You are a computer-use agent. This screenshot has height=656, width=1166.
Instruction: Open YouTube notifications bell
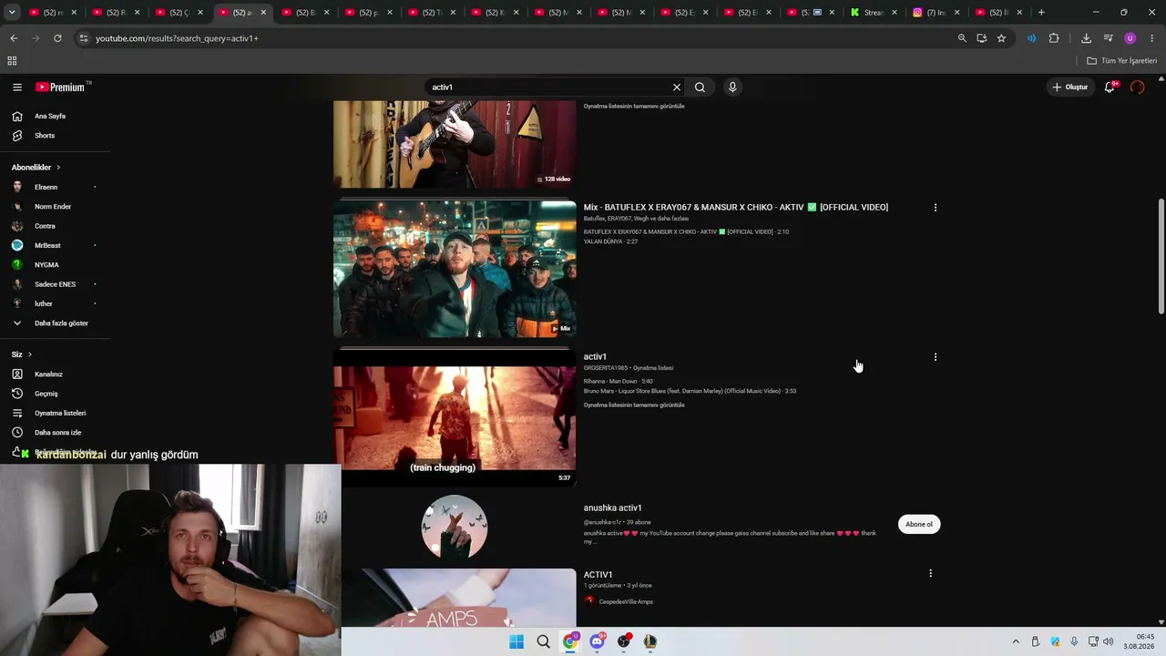tap(1110, 87)
